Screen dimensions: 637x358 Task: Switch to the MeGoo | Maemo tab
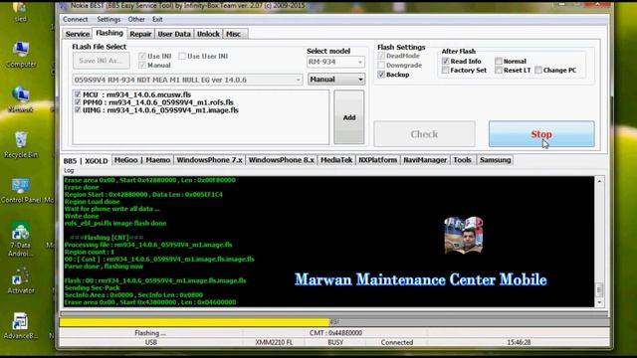point(142,160)
